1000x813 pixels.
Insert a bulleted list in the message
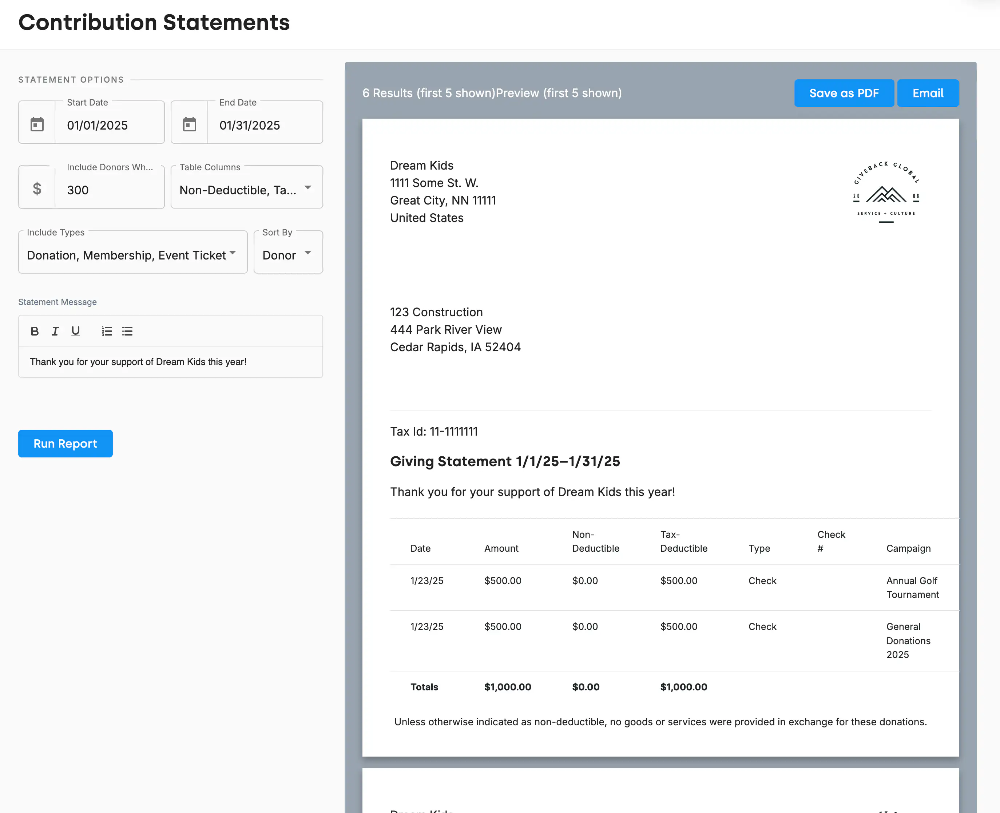[x=127, y=331]
